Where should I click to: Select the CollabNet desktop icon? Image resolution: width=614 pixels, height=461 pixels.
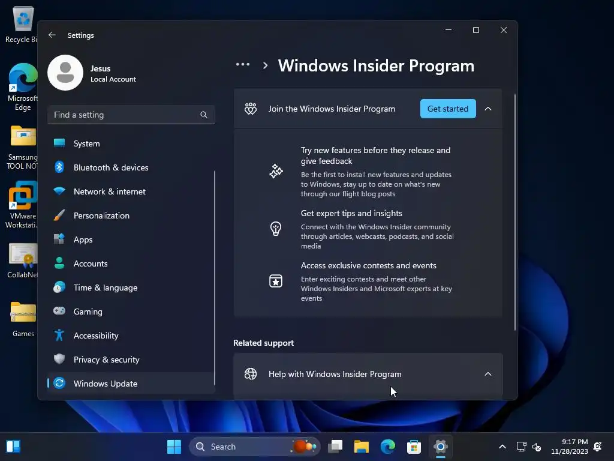tap(22, 261)
